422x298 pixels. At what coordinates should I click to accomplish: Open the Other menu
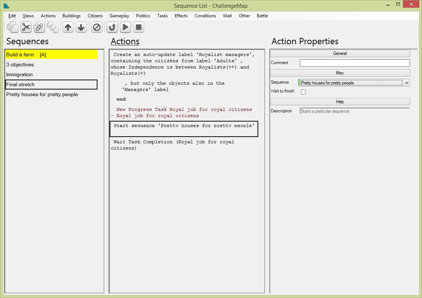(244, 16)
